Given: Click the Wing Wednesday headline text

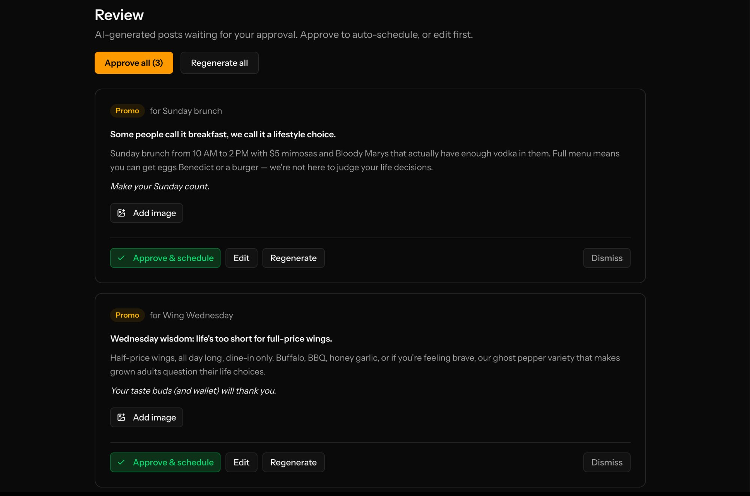Looking at the screenshot, I should [221, 338].
